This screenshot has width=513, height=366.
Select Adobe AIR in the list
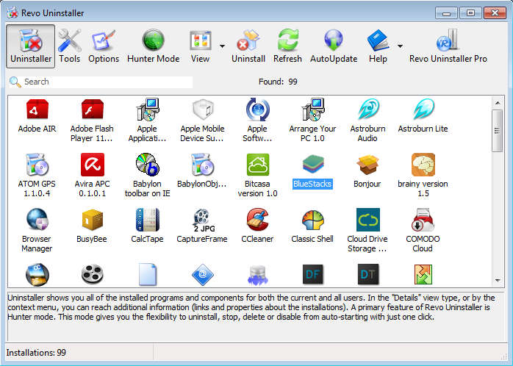[x=37, y=115]
